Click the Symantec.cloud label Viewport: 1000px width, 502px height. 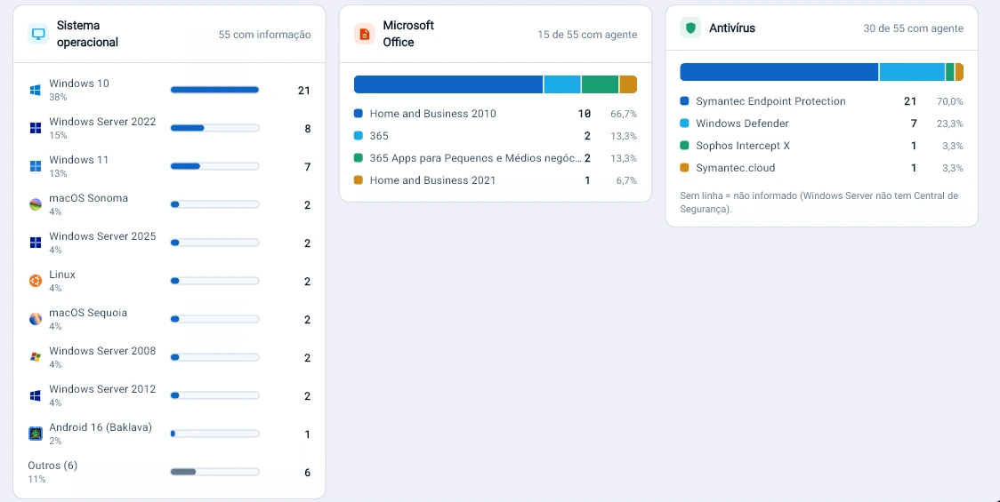[736, 168]
